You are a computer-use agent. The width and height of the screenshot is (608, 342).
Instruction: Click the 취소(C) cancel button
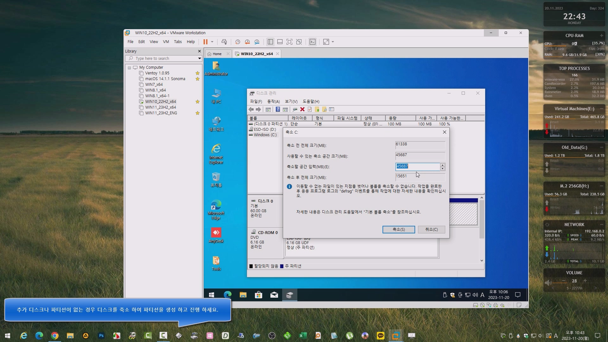tap(431, 229)
